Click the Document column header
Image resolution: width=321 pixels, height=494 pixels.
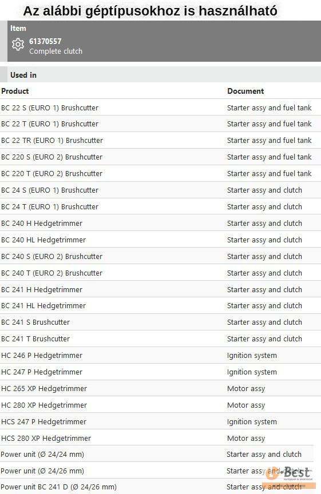pos(245,91)
